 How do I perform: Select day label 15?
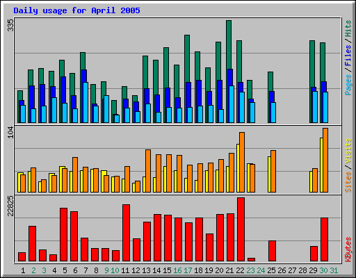point(167,270)
